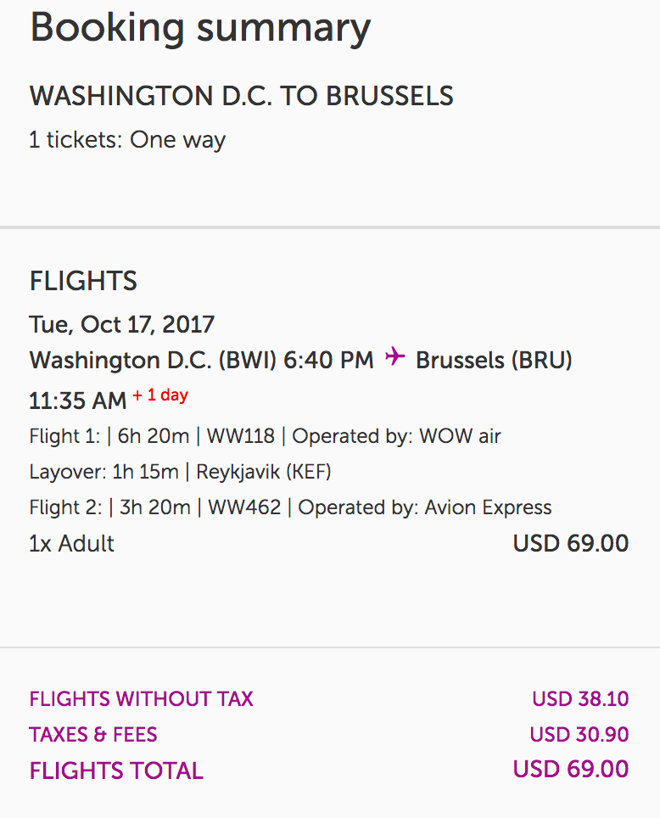
Task: Click the '1 tickets: One way' text
Action: point(127,140)
